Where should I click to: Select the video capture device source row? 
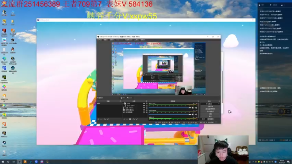[x=135, y=110]
